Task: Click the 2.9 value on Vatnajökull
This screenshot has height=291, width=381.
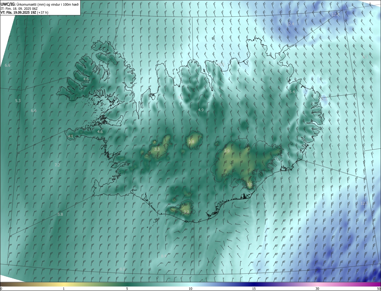Action: (x=227, y=151)
